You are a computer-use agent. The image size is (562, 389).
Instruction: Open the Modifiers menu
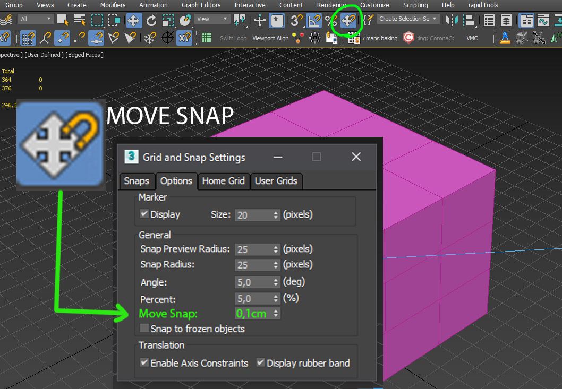click(113, 5)
